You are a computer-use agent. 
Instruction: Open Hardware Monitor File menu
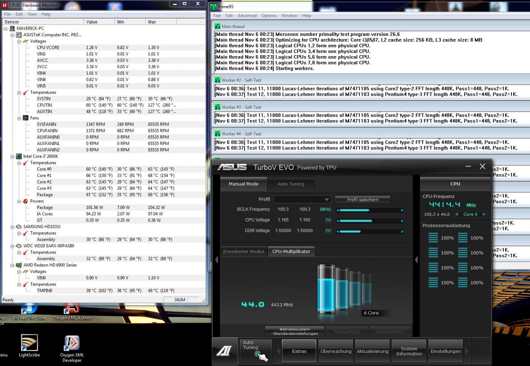click(x=7, y=14)
